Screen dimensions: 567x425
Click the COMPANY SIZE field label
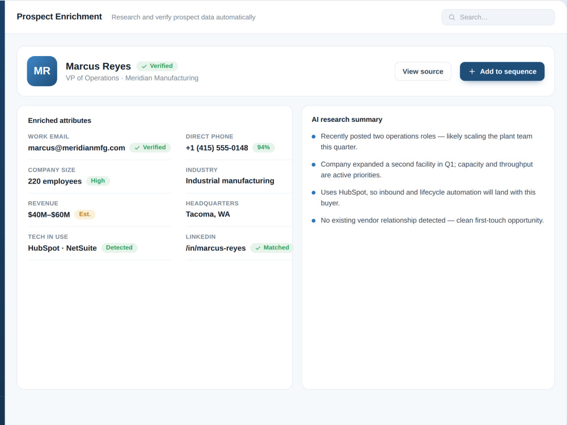coord(52,170)
